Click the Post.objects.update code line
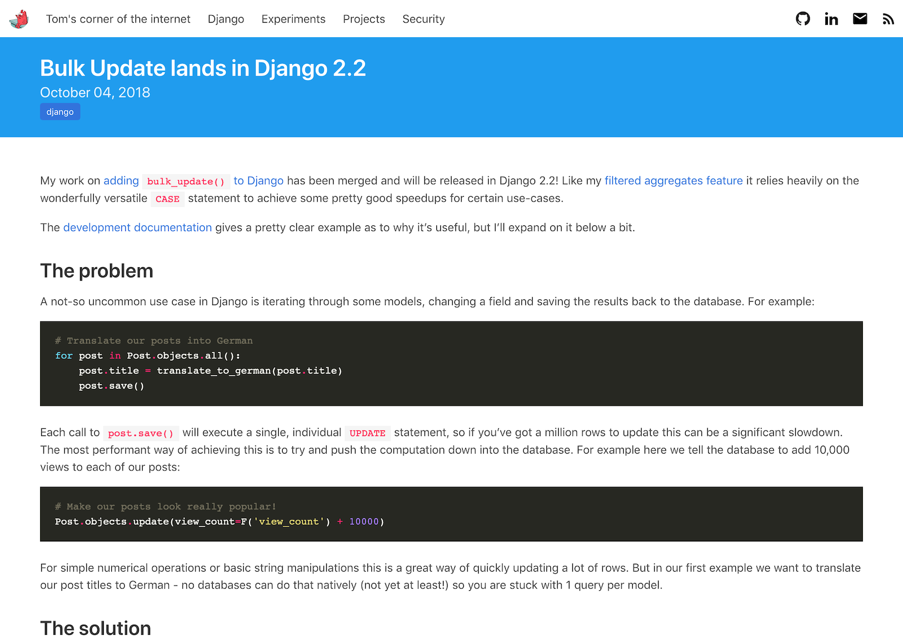This screenshot has width=903, height=640. point(220,522)
